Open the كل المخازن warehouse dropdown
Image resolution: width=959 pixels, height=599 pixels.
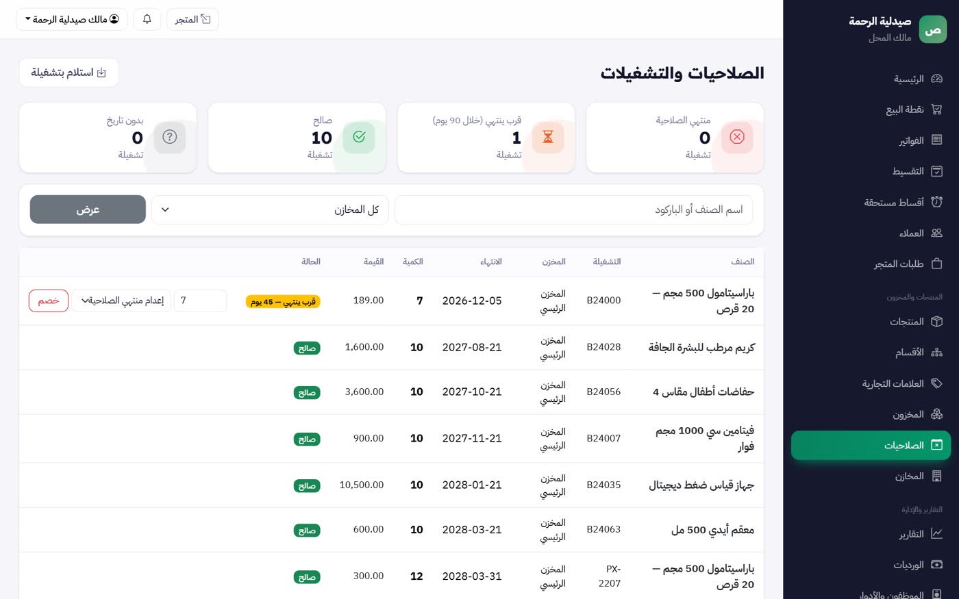(270, 209)
